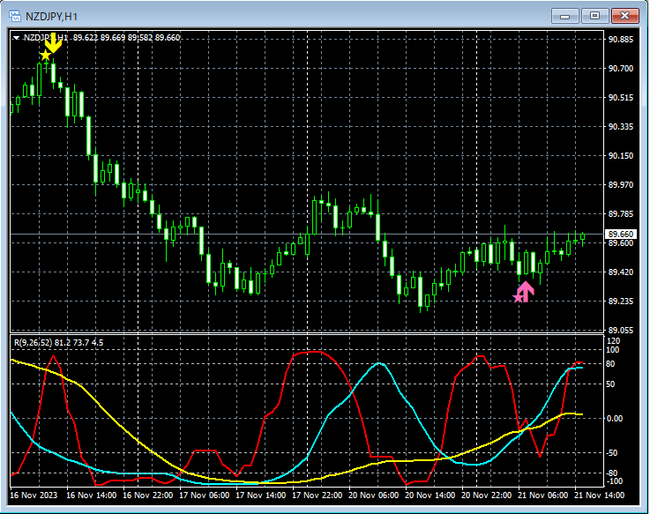Minimize the NZDJPY chart window
The width and height of the screenshot is (650, 514).
point(565,15)
